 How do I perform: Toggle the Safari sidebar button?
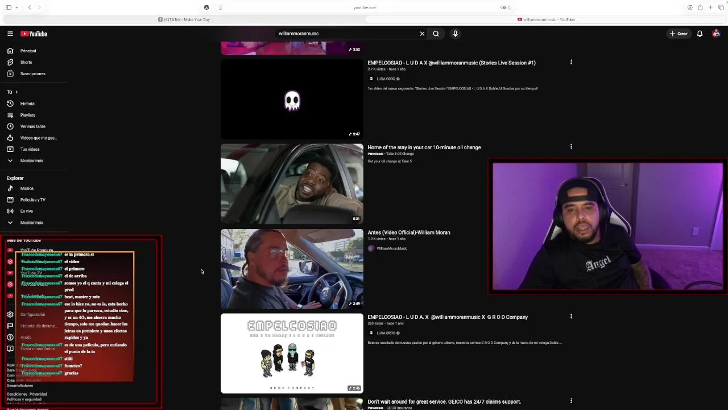click(x=8, y=7)
